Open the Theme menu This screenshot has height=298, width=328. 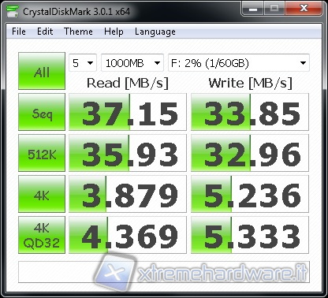pos(78,32)
